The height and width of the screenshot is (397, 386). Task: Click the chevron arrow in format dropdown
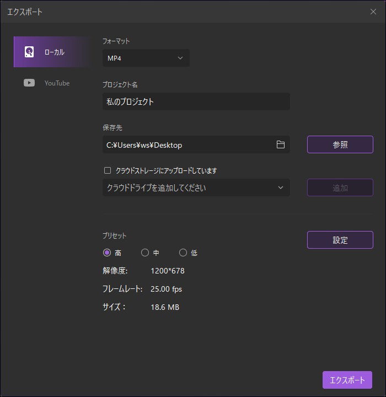pos(180,58)
